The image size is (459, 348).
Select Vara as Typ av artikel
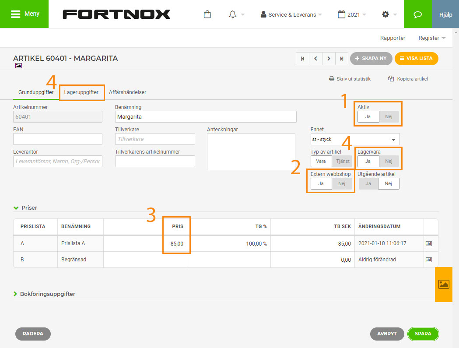[x=321, y=161]
